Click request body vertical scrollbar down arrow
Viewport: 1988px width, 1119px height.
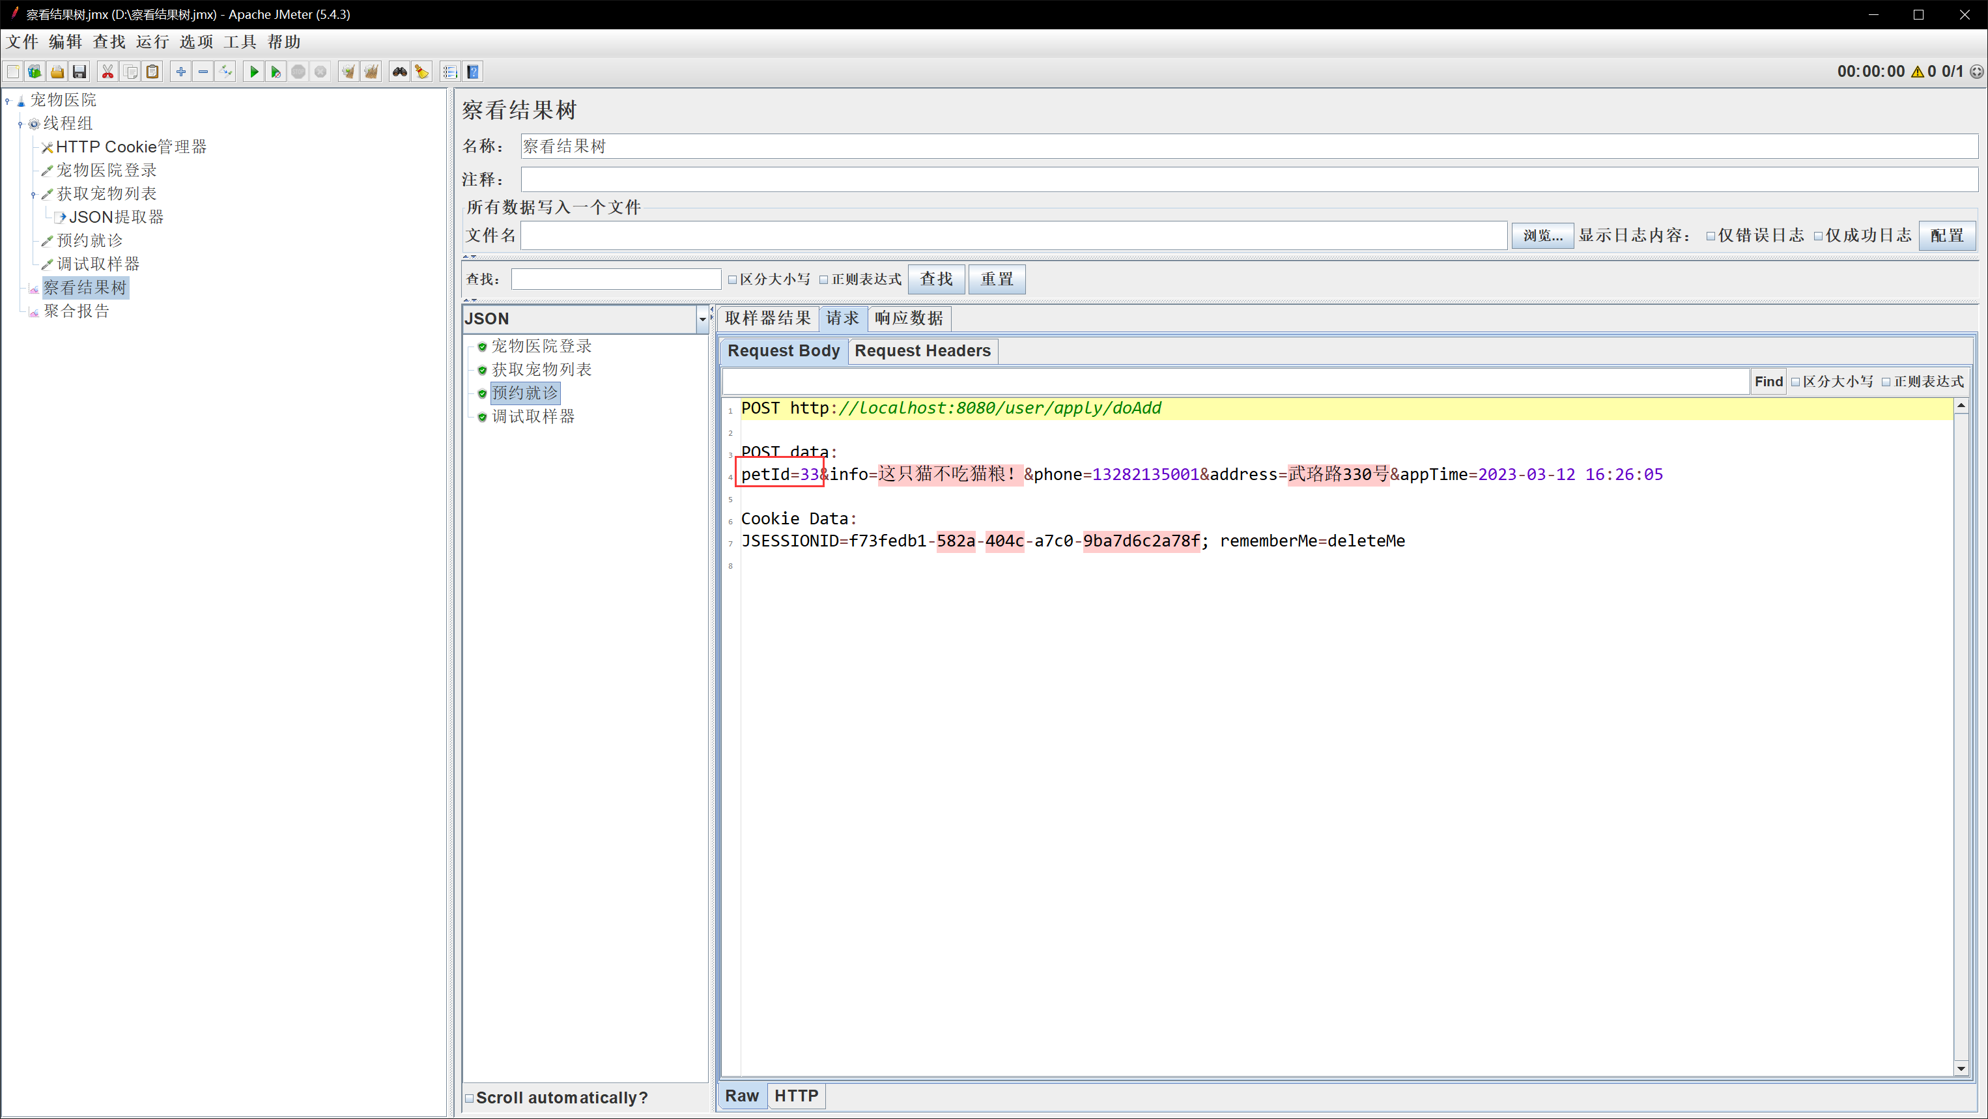point(1960,1068)
